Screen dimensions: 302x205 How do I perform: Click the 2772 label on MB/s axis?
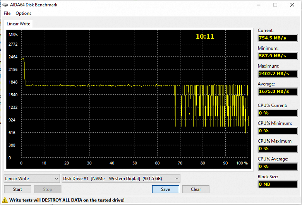[13, 44]
